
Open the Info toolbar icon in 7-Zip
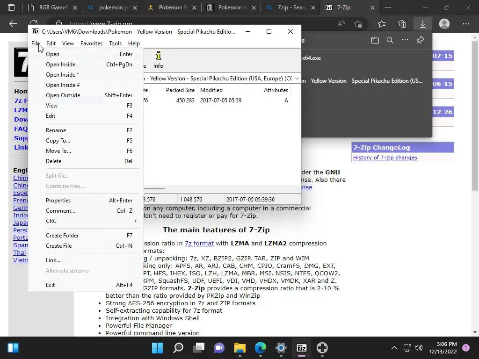(158, 60)
